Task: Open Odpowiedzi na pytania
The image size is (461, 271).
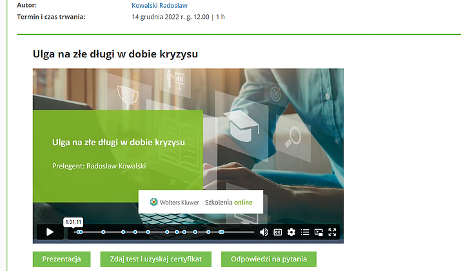Action: point(269,259)
